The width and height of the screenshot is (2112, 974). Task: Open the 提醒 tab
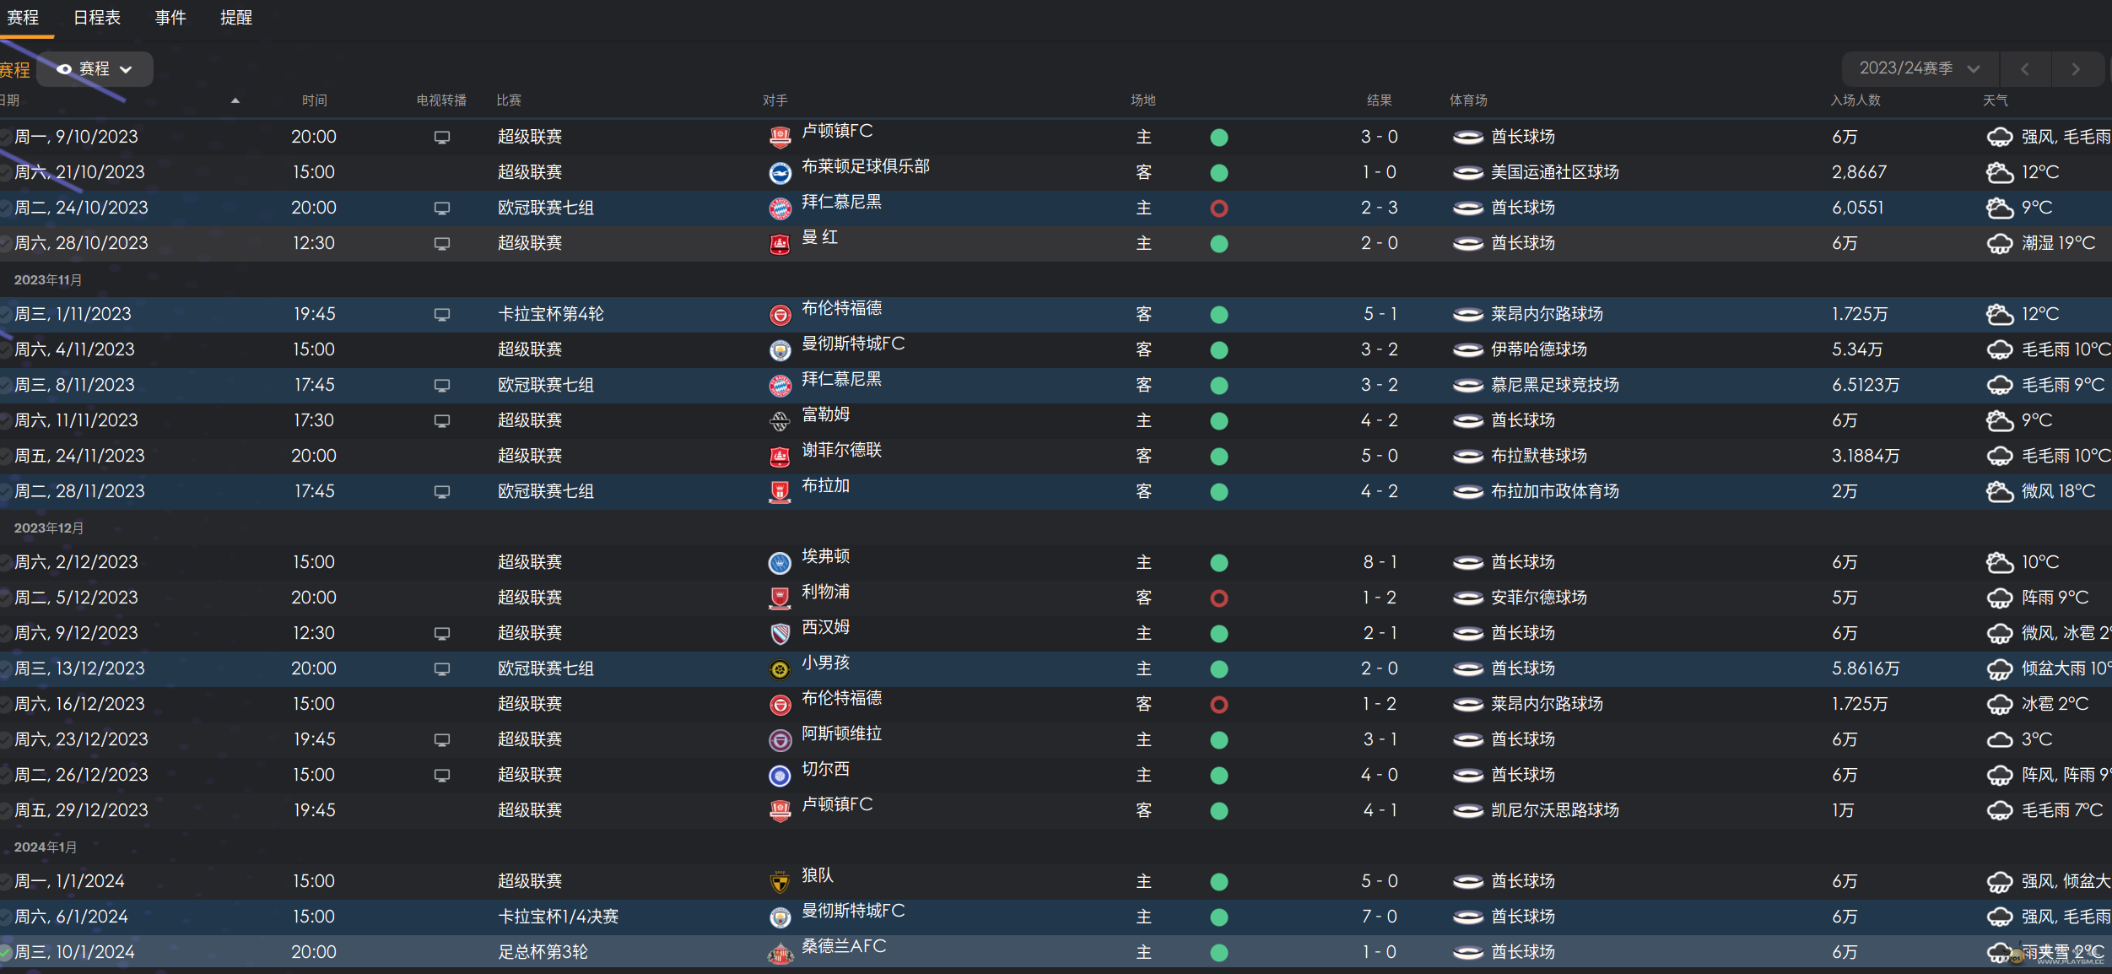(236, 18)
